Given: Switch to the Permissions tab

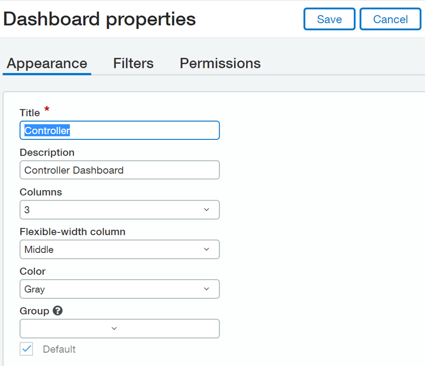Looking at the screenshot, I should click(220, 63).
